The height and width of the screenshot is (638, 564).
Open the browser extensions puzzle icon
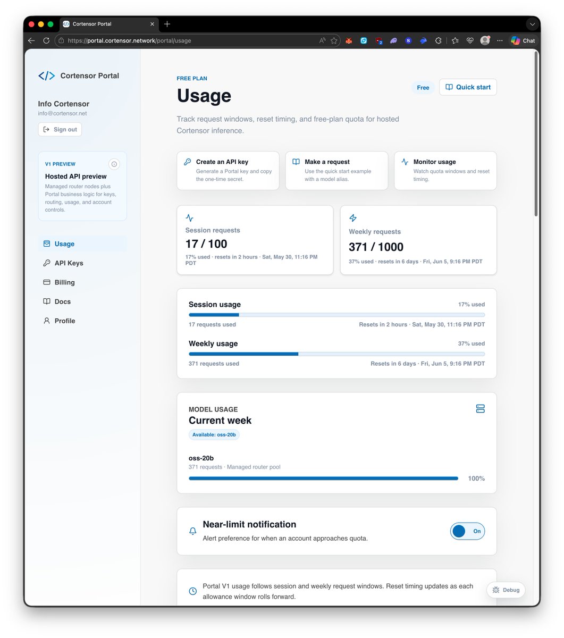click(438, 40)
